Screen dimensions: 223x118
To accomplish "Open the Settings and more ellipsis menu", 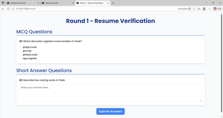I will (209, 9).
